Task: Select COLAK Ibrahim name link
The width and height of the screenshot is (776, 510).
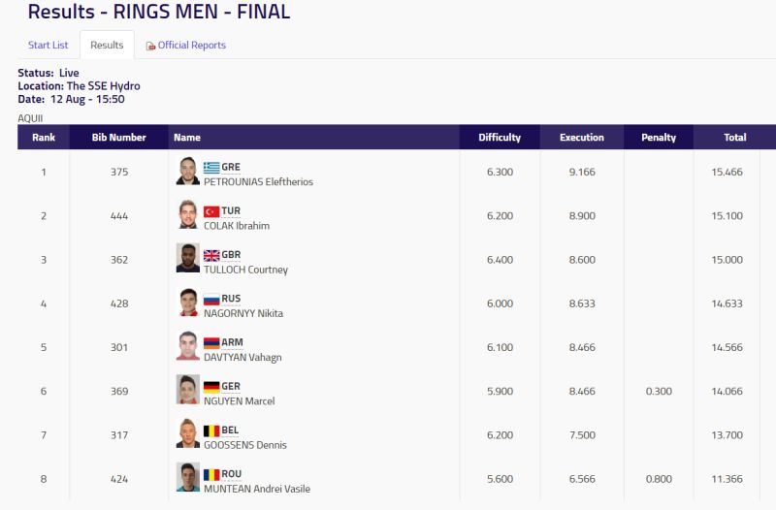Action: 237,226
